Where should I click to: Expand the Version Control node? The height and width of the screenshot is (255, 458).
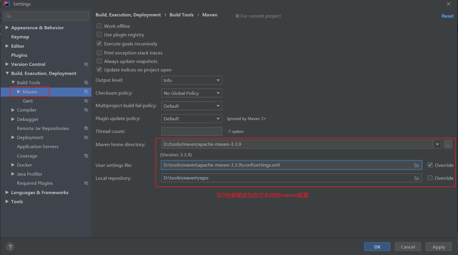click(7, 64)
